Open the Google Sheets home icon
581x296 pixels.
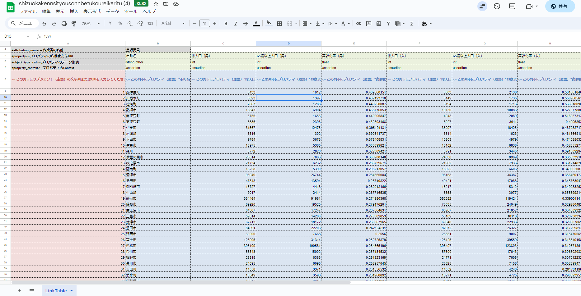click(x=11, y=7)
